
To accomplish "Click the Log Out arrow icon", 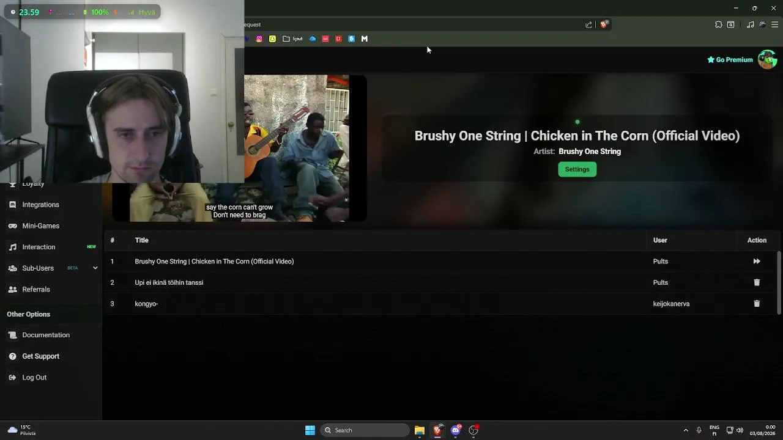I will pos(12,378).
